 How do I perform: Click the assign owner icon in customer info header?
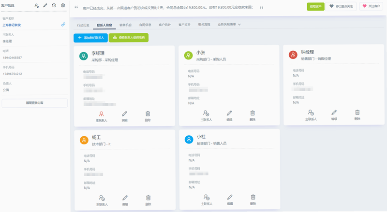tap(37, 5)
